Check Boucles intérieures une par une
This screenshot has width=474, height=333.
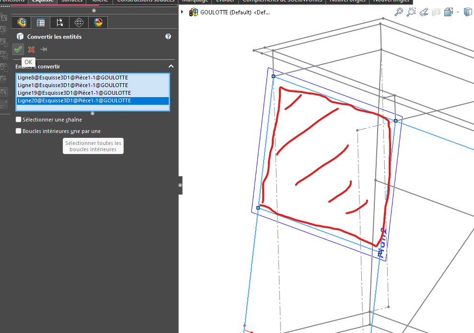(19, 131)
